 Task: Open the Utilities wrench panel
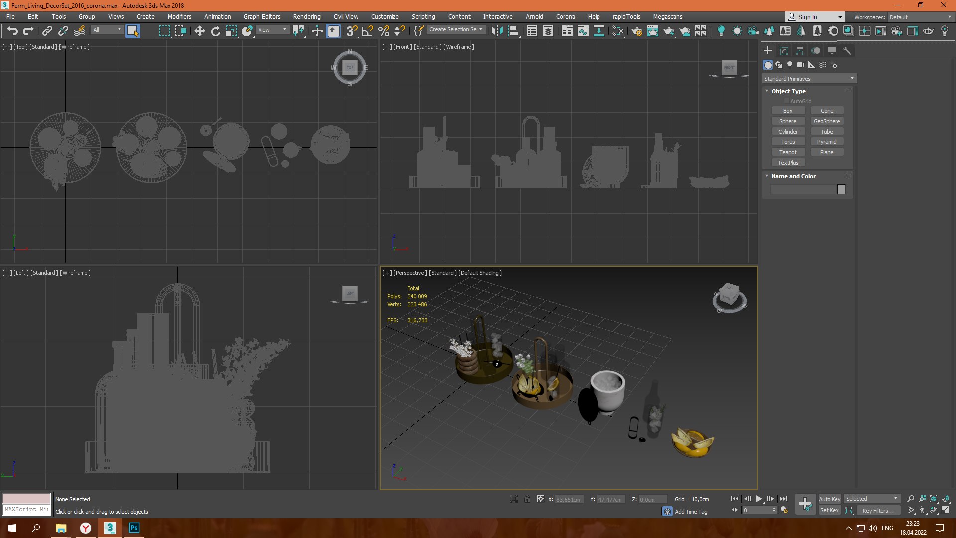[847, 50]
